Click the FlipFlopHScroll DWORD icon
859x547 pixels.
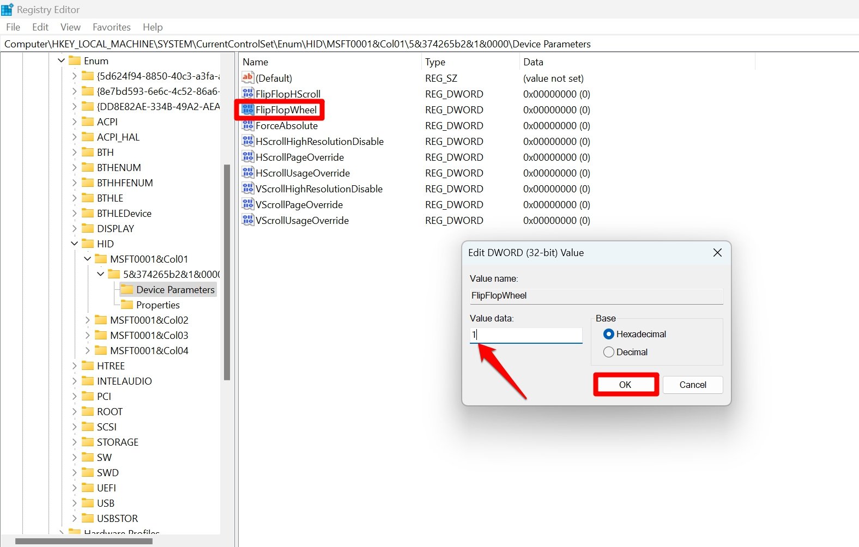[x=248, y=94]
